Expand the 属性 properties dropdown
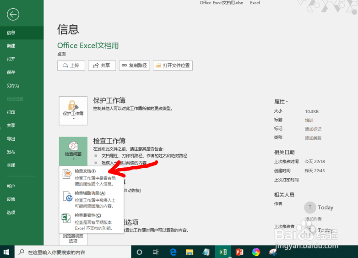Screen dimensions: 358x258 [281, 102]
